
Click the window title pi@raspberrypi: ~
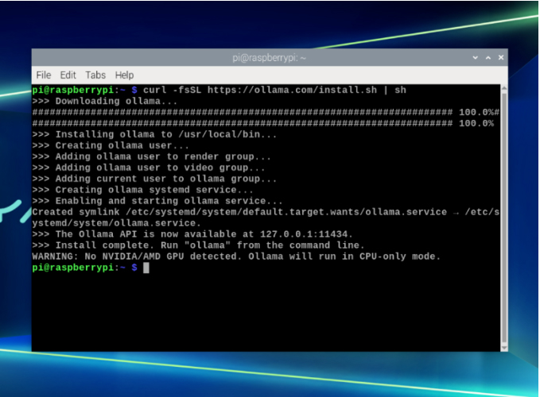[269, 58]
